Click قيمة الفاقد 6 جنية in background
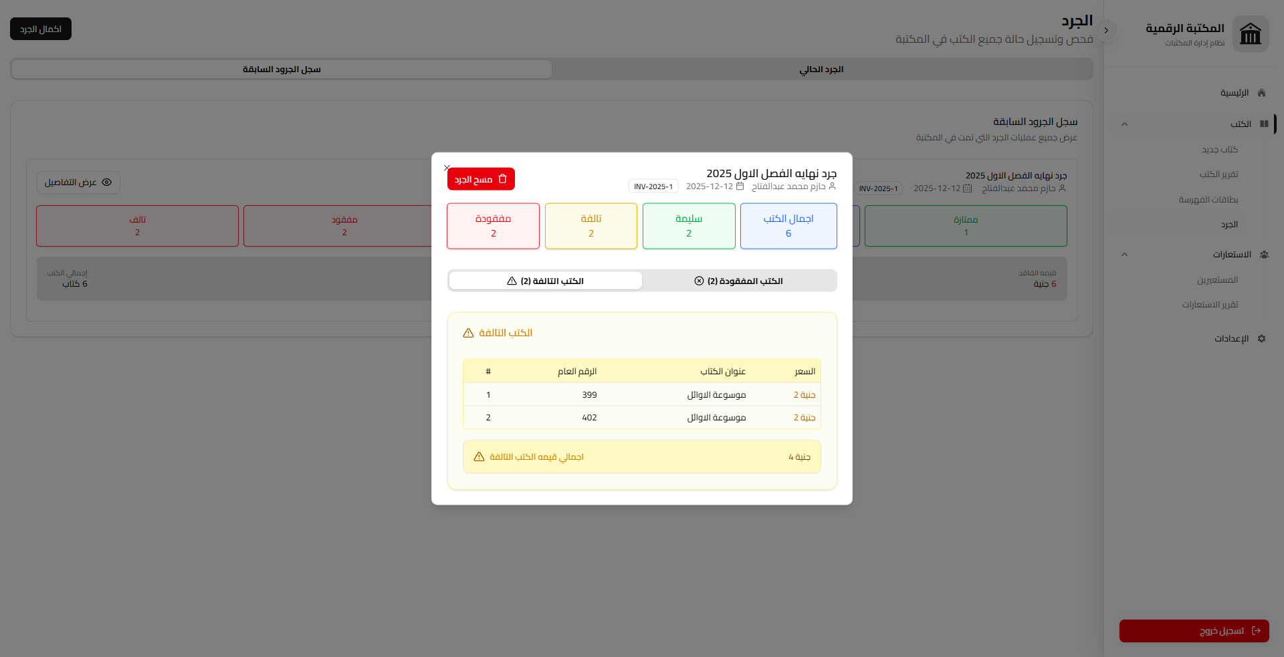Image resolution: width=1284 pixels, height=657 pixels. (1037, 279)
